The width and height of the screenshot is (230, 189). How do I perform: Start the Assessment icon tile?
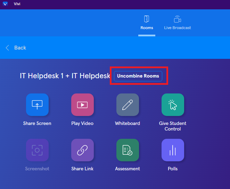click(128, 150)
